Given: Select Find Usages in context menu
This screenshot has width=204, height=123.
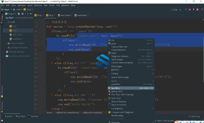Looking at the screenshot, I should point(117,66).
